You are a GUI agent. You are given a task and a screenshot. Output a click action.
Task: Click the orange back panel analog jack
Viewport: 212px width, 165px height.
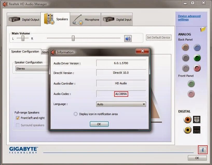185,47
